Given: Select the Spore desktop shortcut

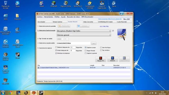Looking at the screenshot, I should point(114,4).
